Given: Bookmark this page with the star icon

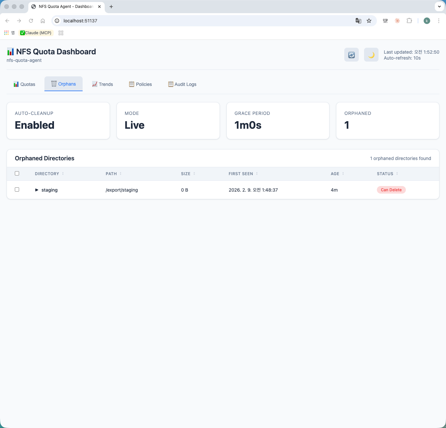Looking at the screenshot, I should click(369, 21).
